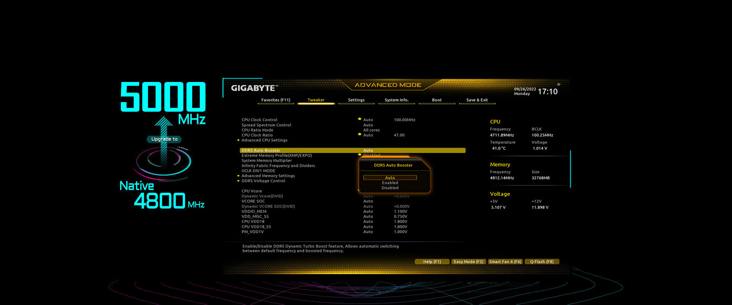The image size is (732, 305).
Task: Open the Help (F1) button
Action: (x=432, y=262)
